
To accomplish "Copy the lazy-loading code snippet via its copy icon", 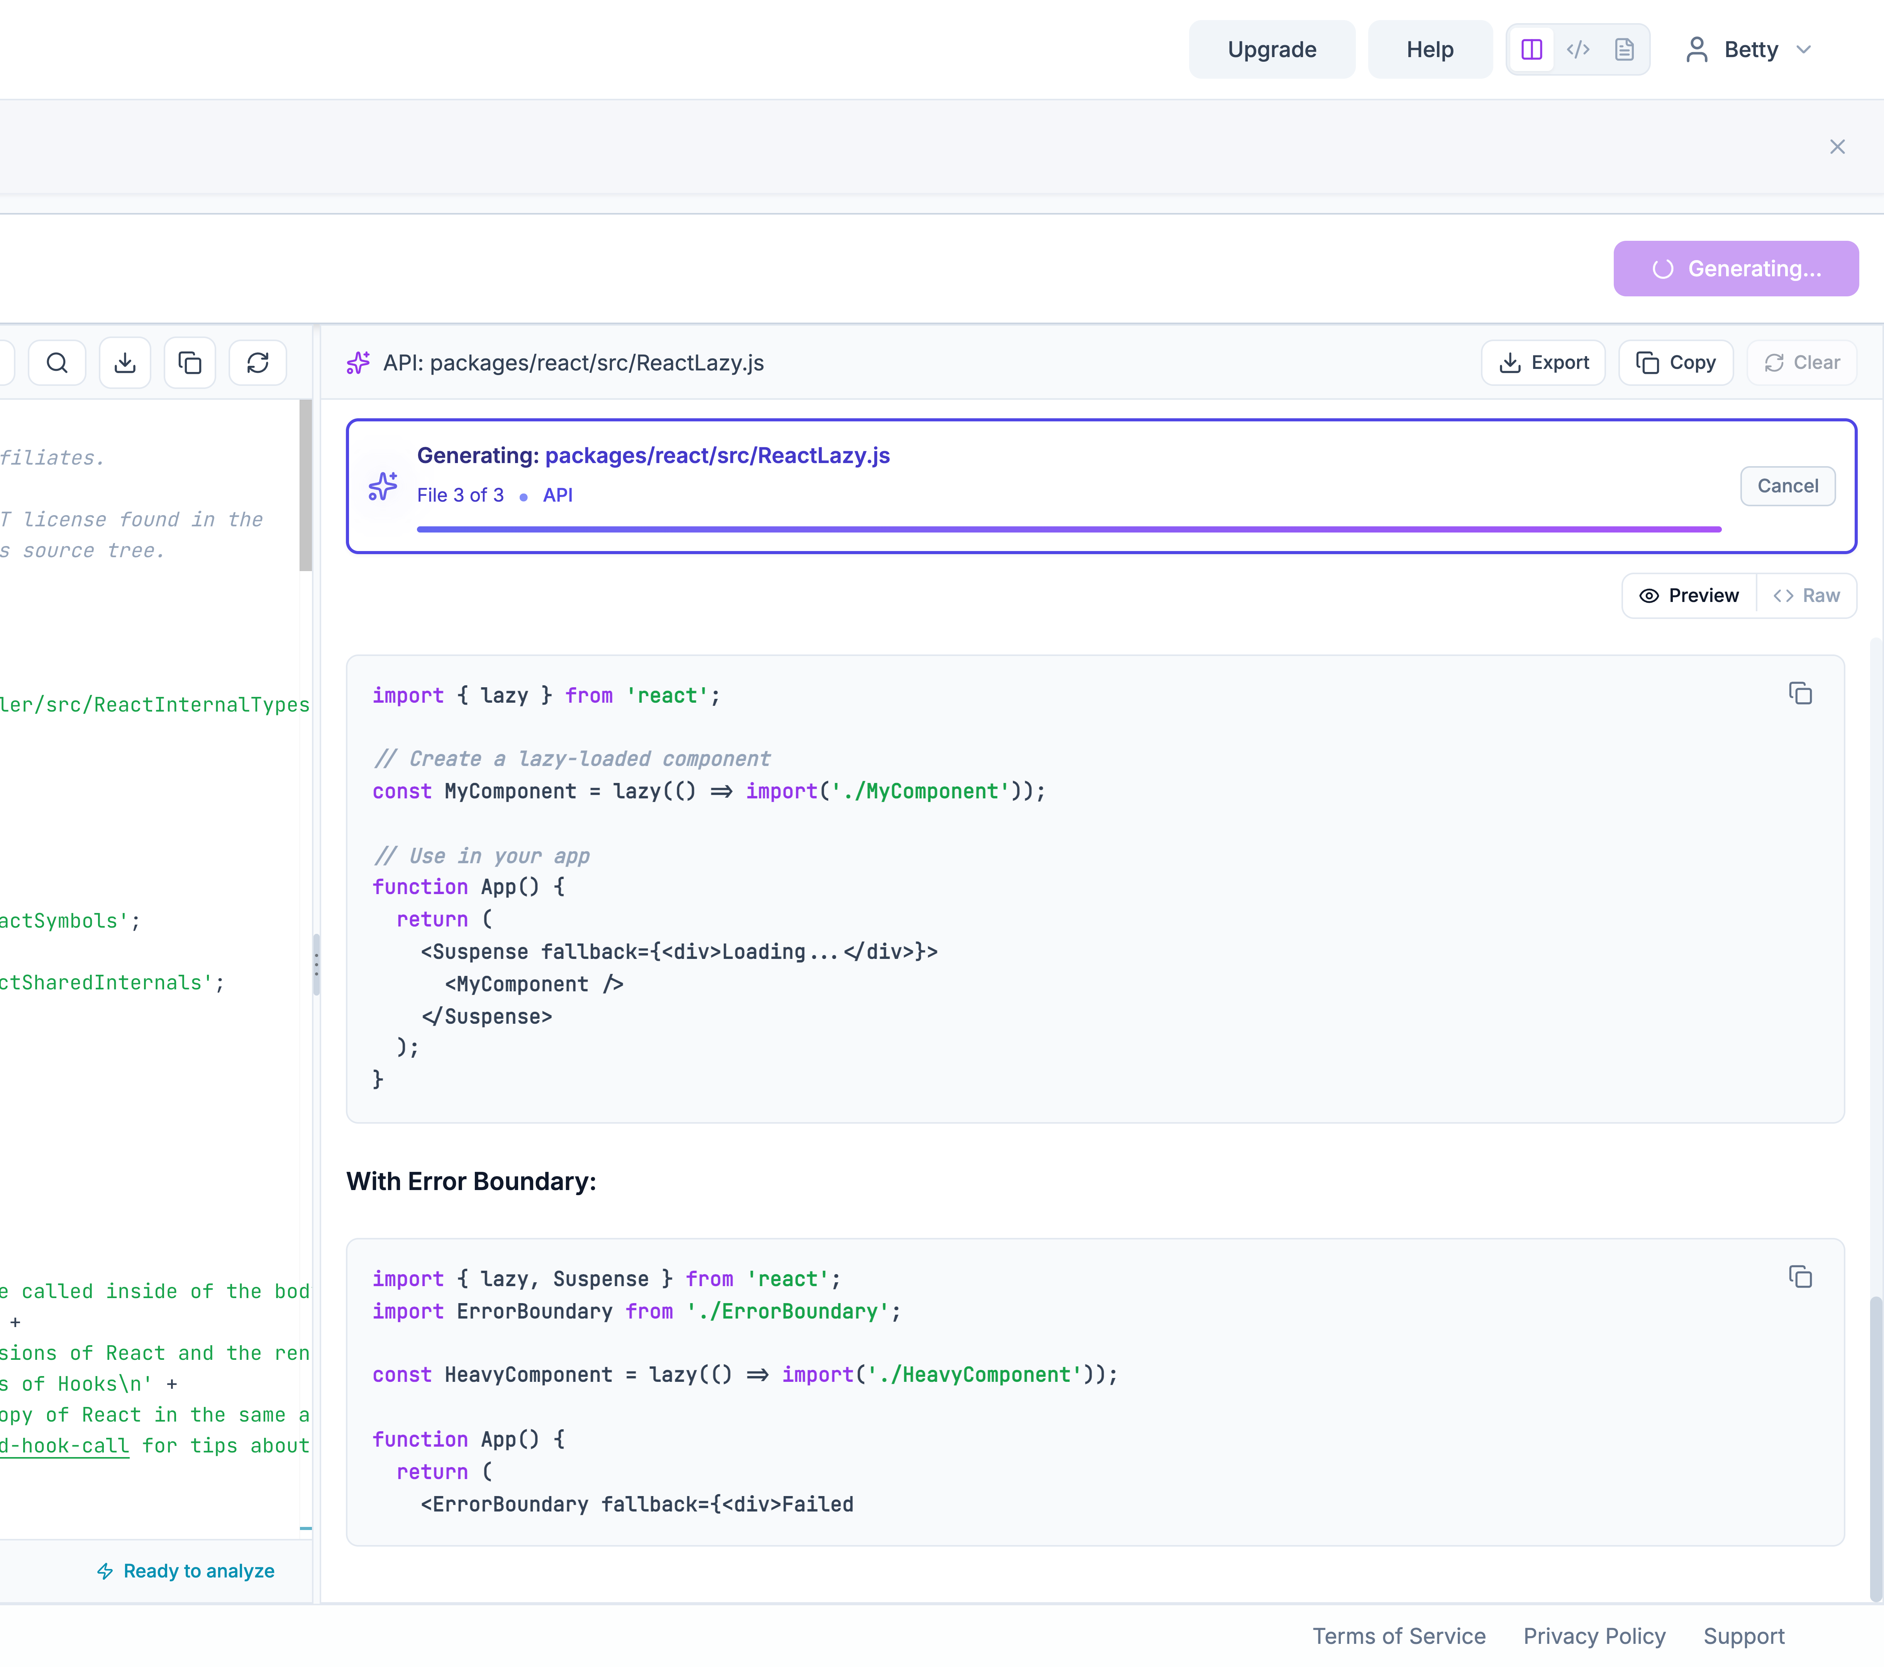I will tap(1801, 693).
